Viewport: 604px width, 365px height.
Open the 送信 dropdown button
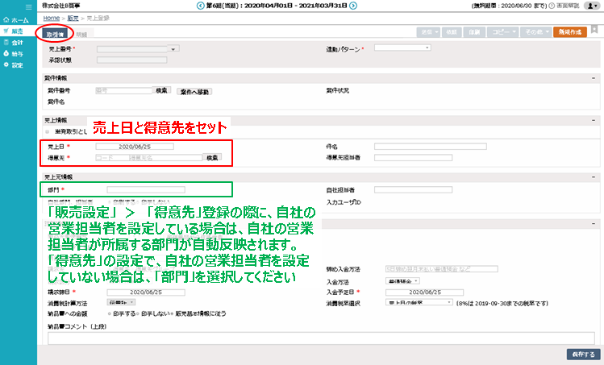pyautogui.click(x=428, y=32)
